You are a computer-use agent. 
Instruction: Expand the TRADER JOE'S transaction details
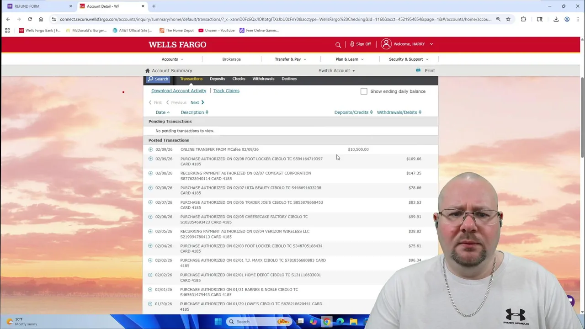(x=150, y=202)
